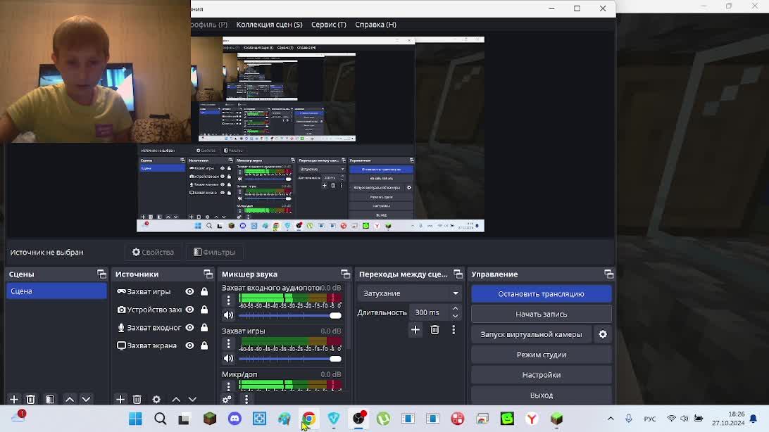Hide the Захват игры source
This screenshot has height=432, width=769.
point(190,291)
